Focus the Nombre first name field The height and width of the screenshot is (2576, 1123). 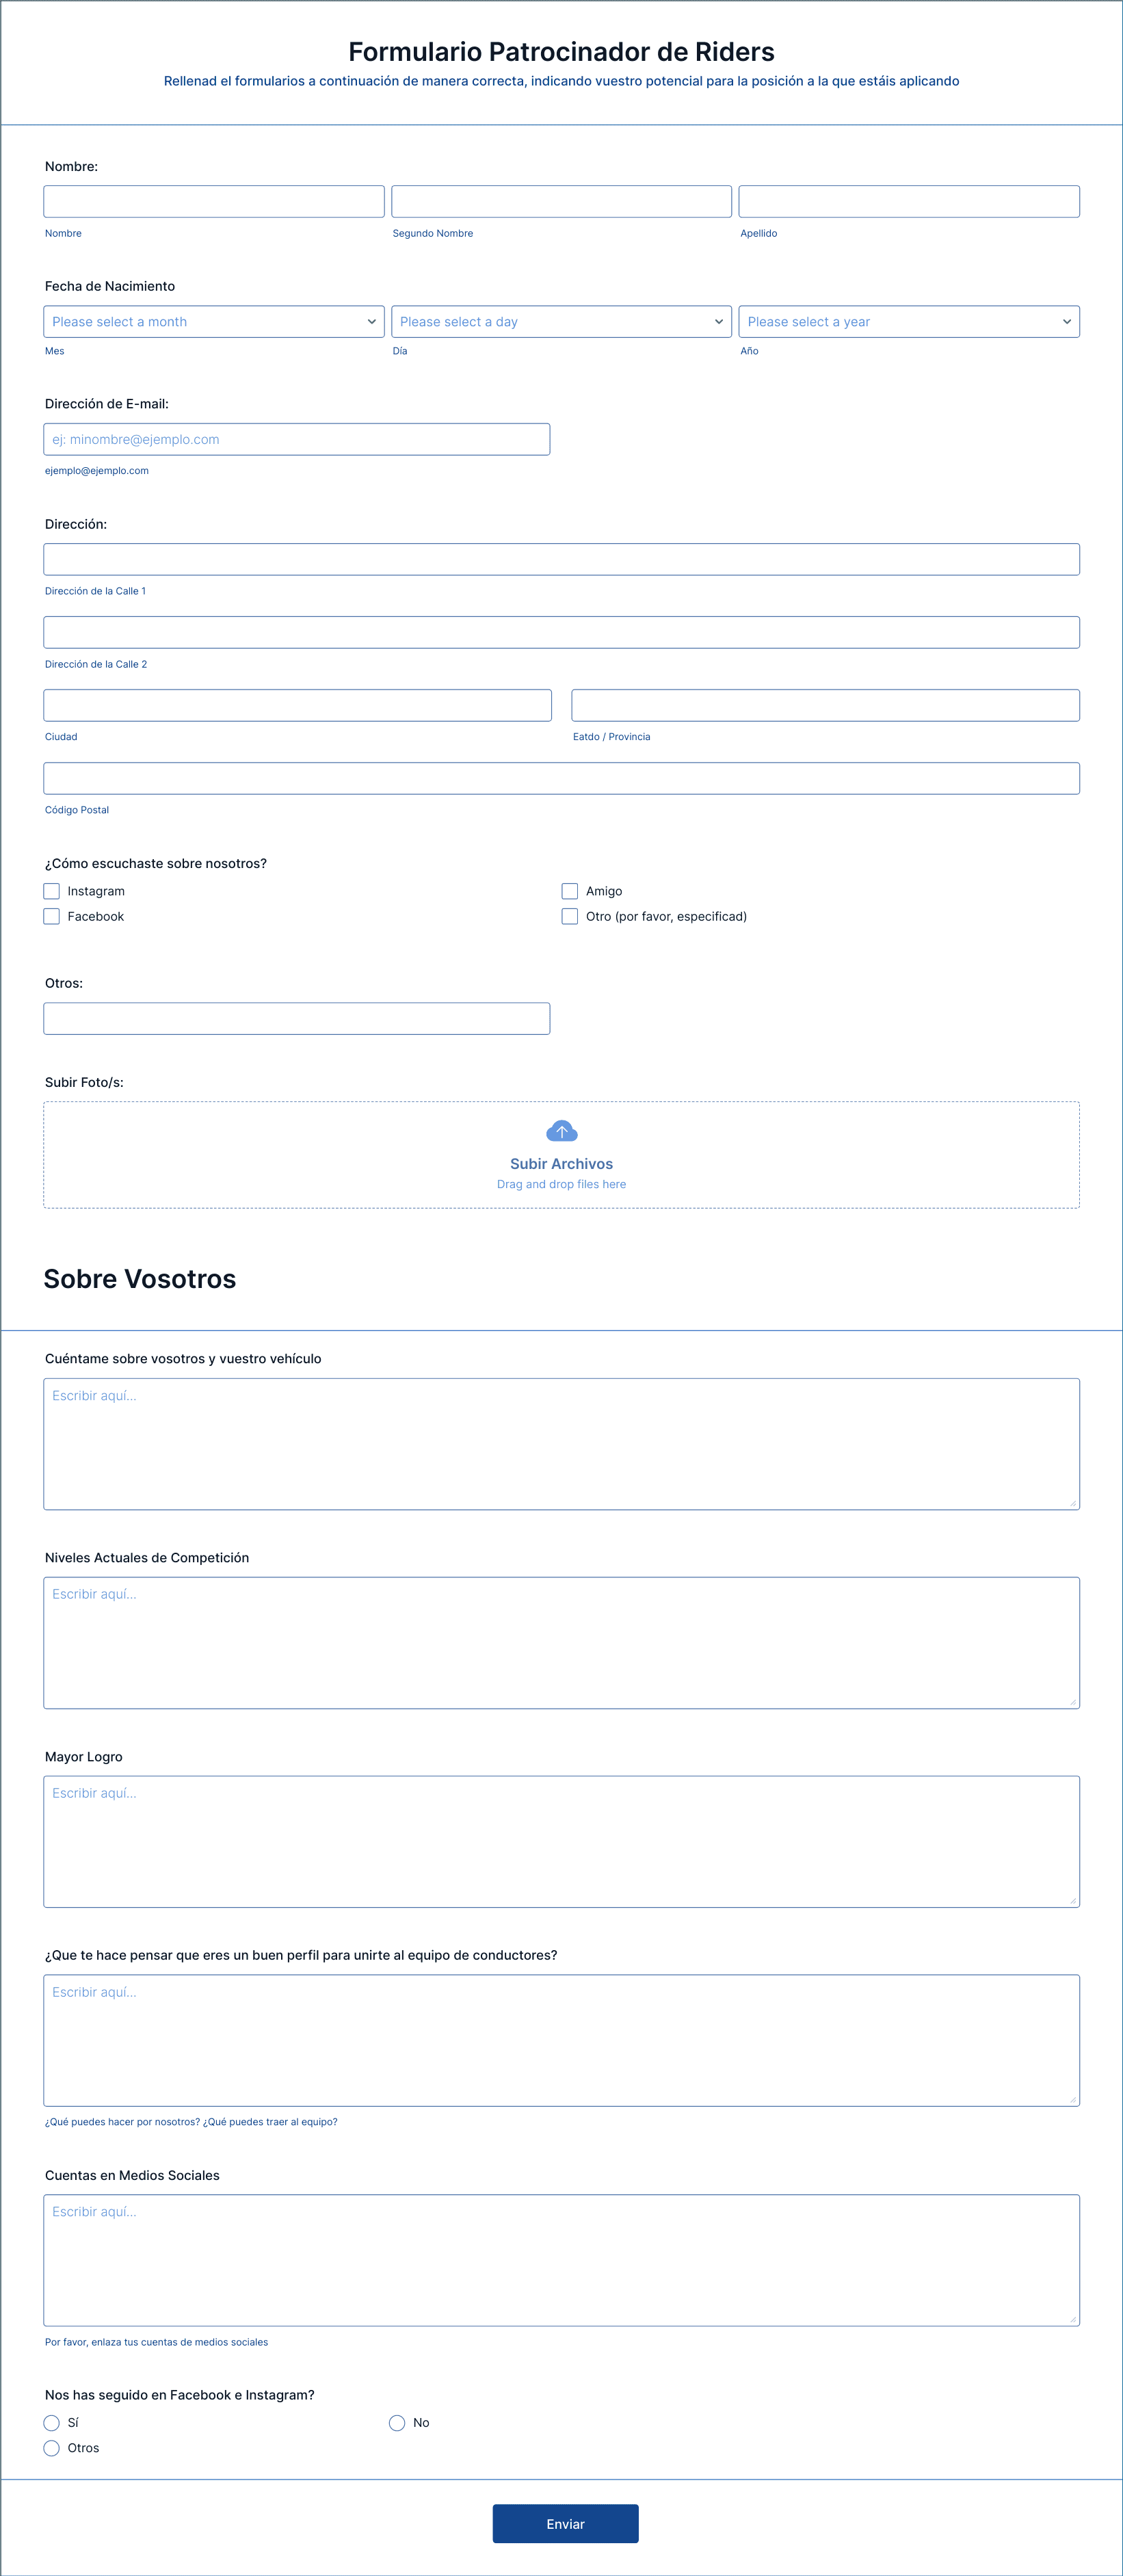point(214,201)
